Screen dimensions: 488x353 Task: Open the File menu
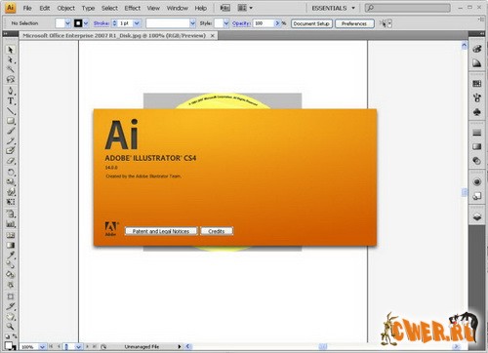point(27,8)
